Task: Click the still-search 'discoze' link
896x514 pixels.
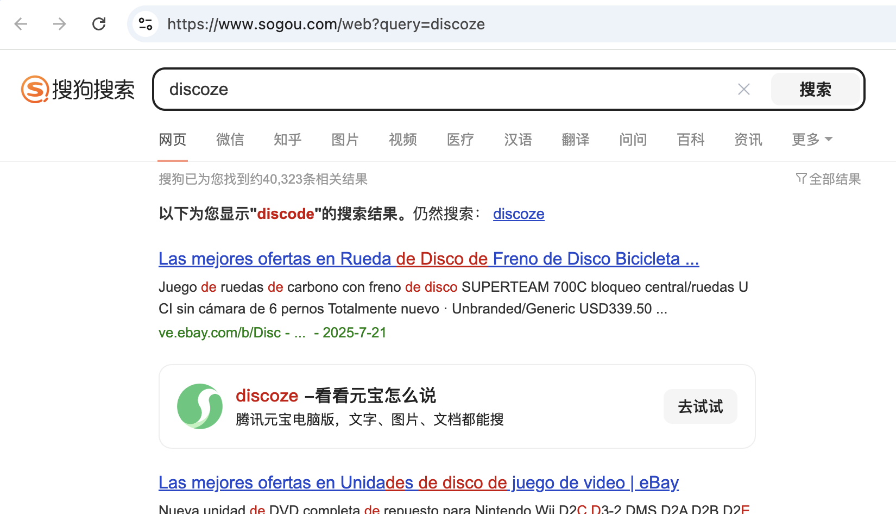Action: [x=519, y=214]
